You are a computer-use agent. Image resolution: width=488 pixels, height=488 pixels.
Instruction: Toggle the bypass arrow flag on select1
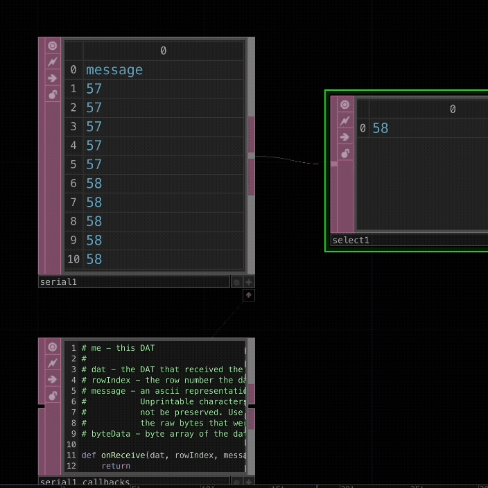(345, 137)
